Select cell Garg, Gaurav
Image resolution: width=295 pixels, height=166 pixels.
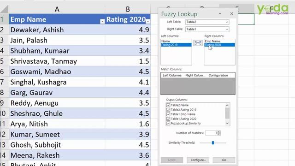tap(57, 92)
